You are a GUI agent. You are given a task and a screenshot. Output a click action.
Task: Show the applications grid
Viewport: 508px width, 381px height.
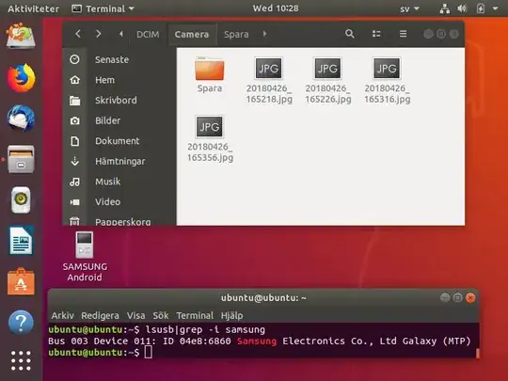click(x=21, y=360)
